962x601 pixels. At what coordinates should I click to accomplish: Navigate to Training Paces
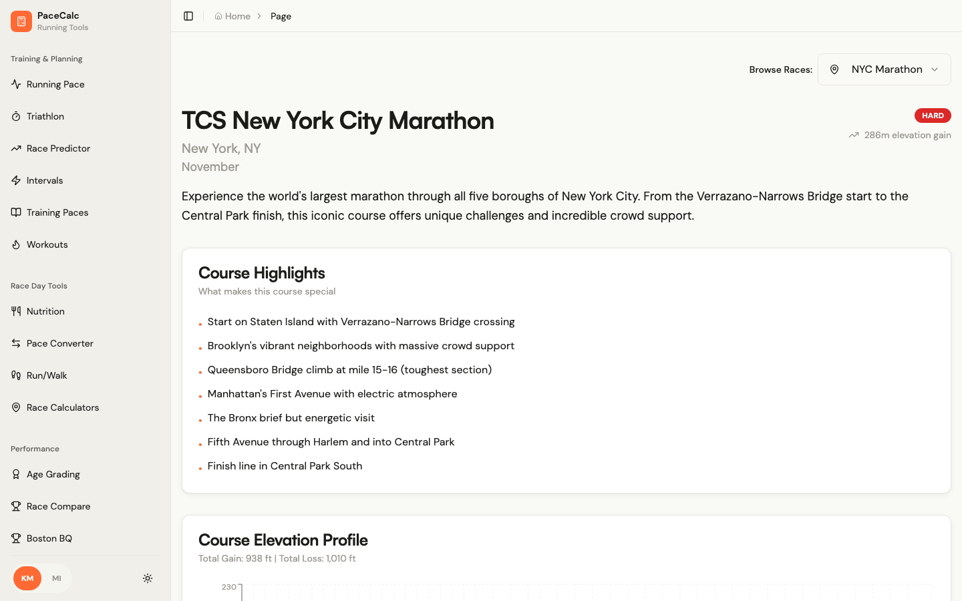[x=85, y=212]
